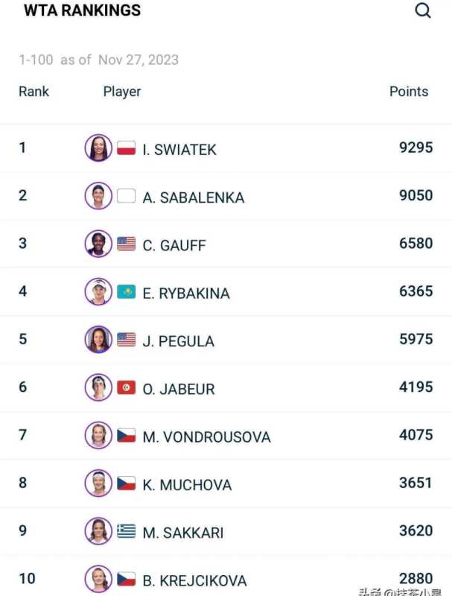Click the Player column header
This screenshot has width=452, height=596.
122,92
